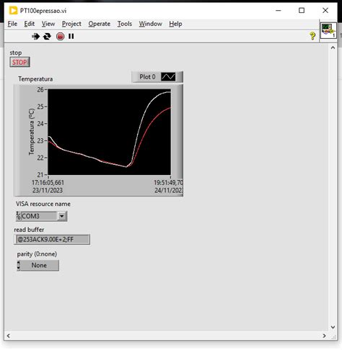Click the parity increment/decrement arrows
Image resolution: width=342 pixels, height=350 pixels.
18,265
